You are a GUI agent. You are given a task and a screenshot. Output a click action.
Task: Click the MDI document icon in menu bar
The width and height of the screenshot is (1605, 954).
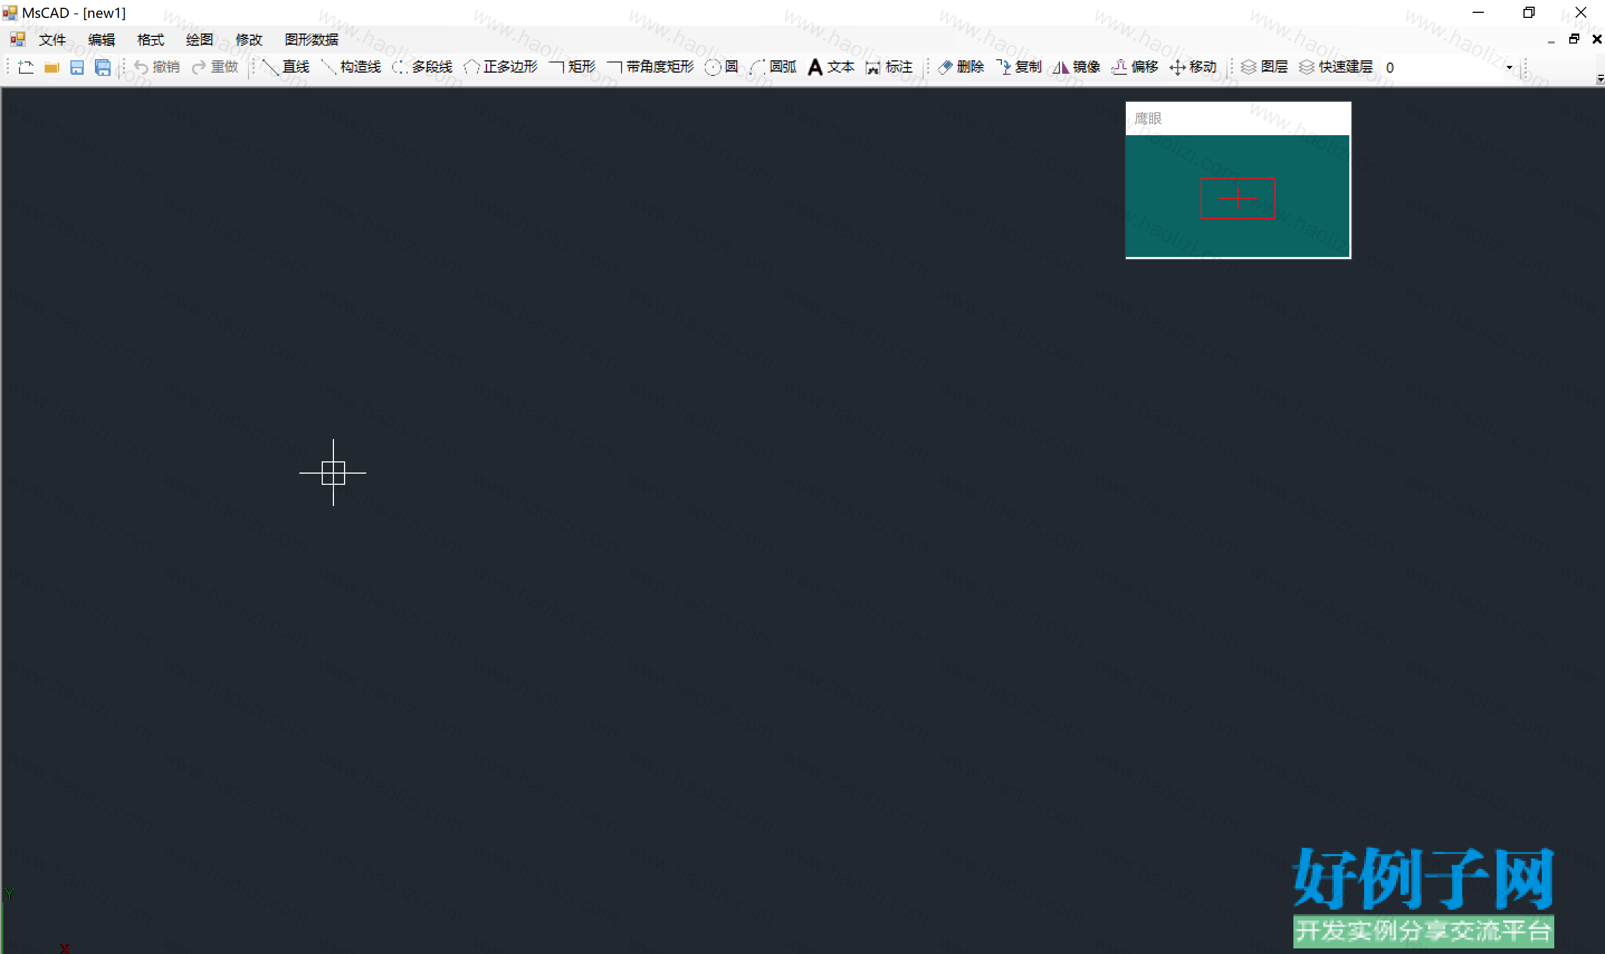(17, 39)
